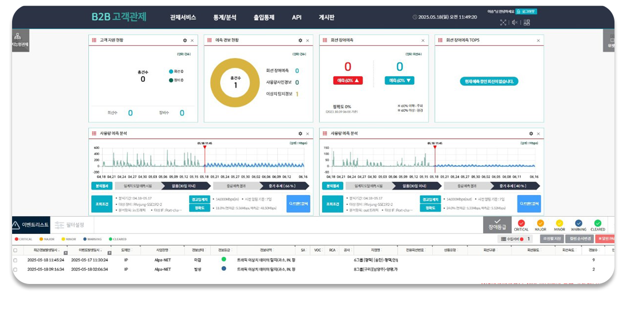This screenshot has height=315, width=626.
Task: Click green alarm grade dot in first row
Action: (224, 259)
